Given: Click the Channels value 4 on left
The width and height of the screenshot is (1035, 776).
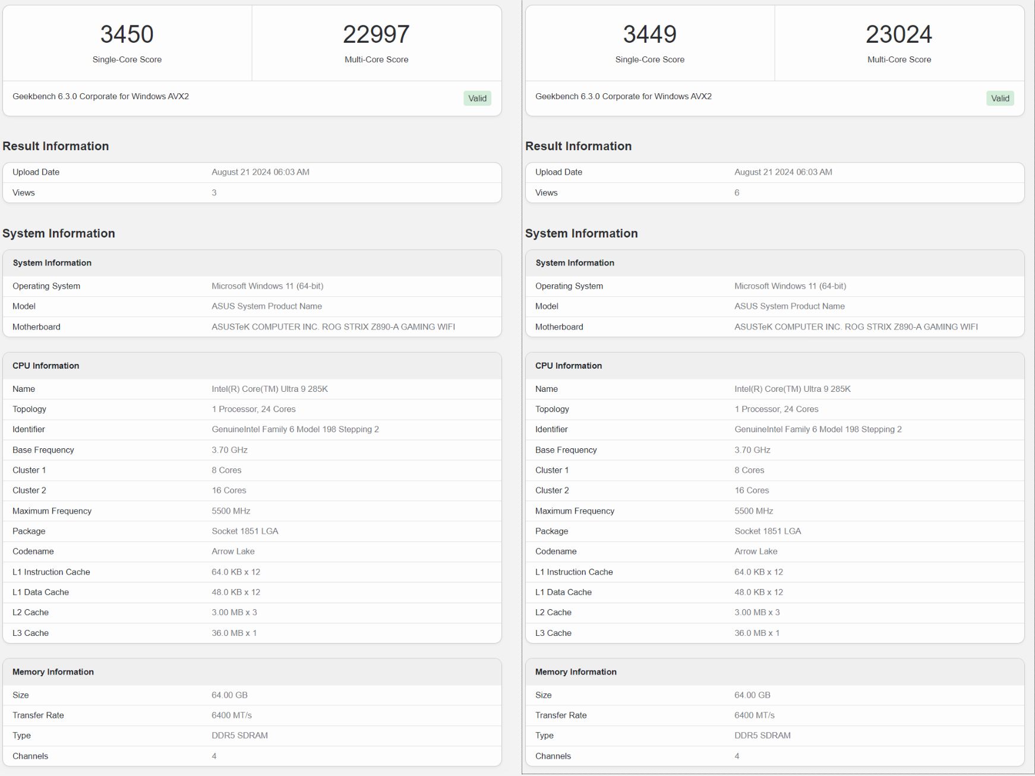Looking at the screenshot, I should 214,756.
